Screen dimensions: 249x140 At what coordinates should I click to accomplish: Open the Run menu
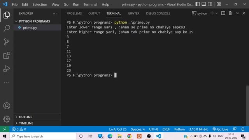tap(76, 4)
